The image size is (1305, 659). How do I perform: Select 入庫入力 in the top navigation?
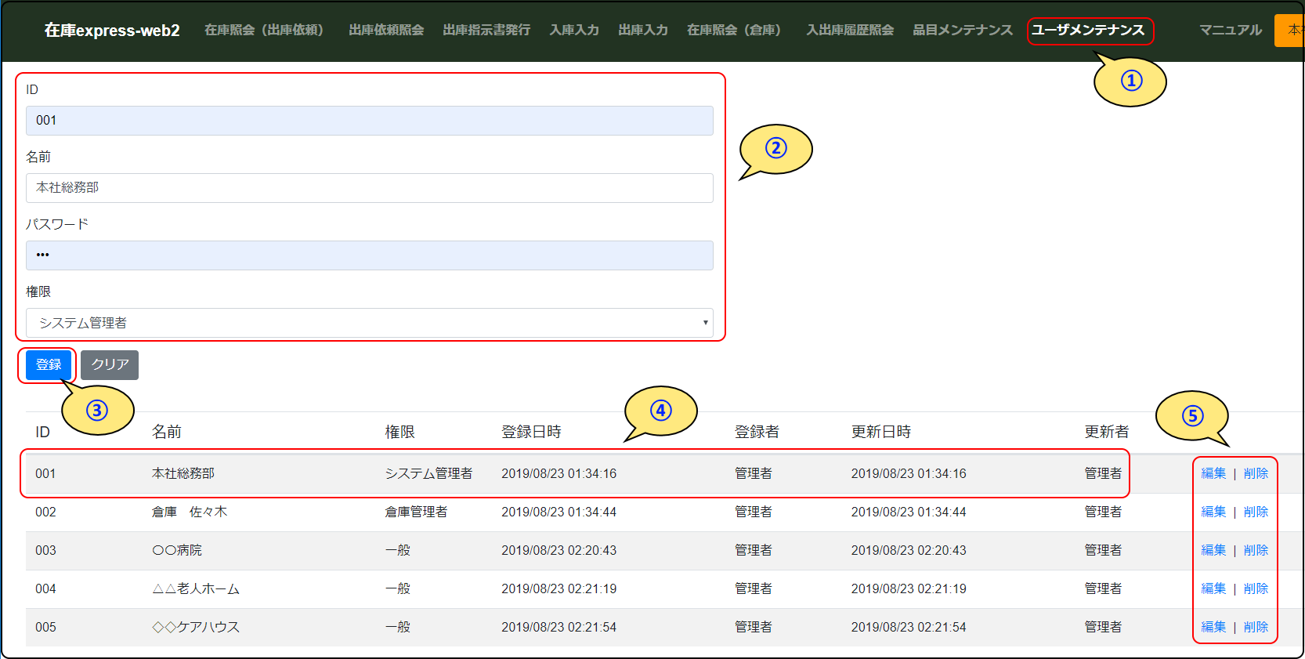[573, 31]
